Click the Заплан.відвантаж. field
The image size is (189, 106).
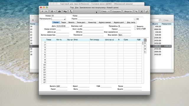click(63, 35)
